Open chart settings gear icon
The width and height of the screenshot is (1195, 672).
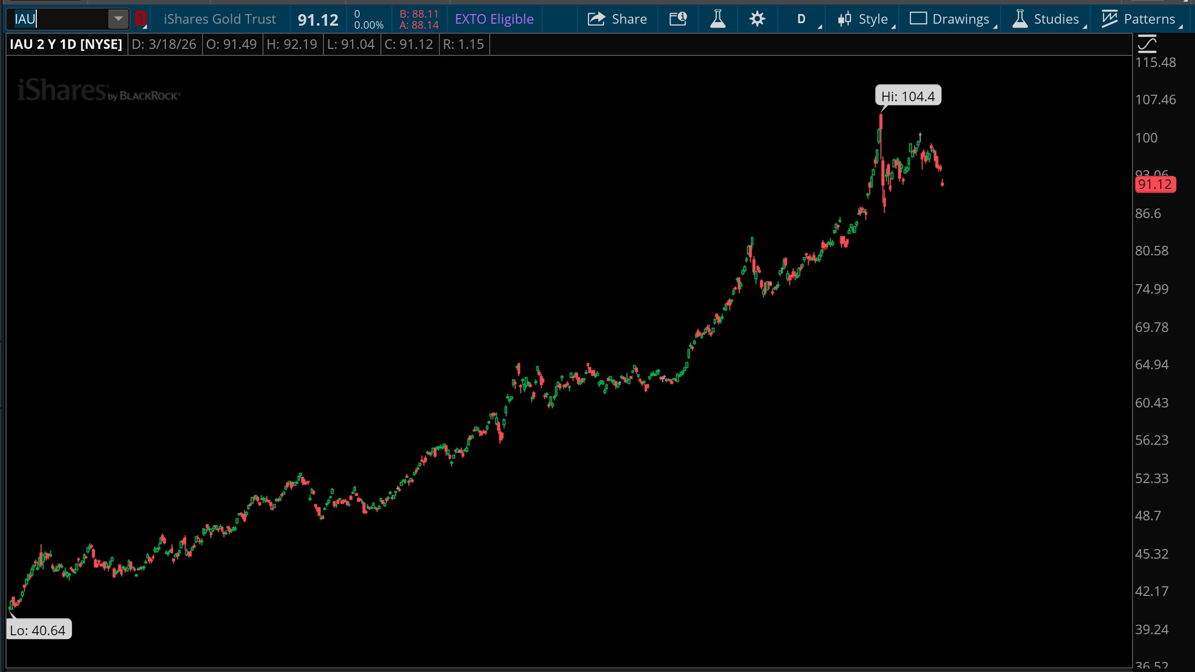(757, 19)
